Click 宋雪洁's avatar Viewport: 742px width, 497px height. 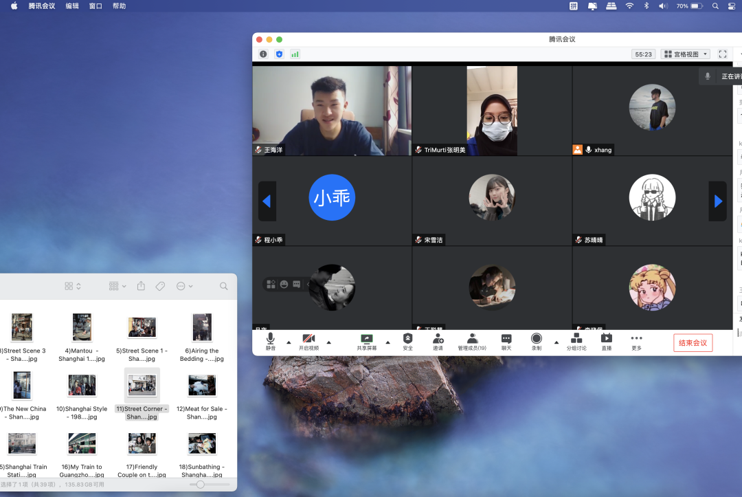point(492,197)
